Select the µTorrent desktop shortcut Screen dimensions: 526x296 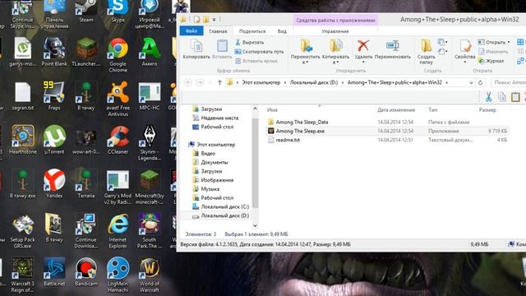click(x=54, y=140)
